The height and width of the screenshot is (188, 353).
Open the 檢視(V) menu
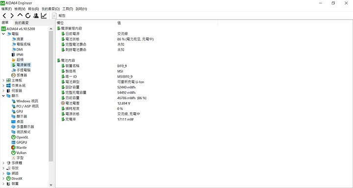pos(20,9)
